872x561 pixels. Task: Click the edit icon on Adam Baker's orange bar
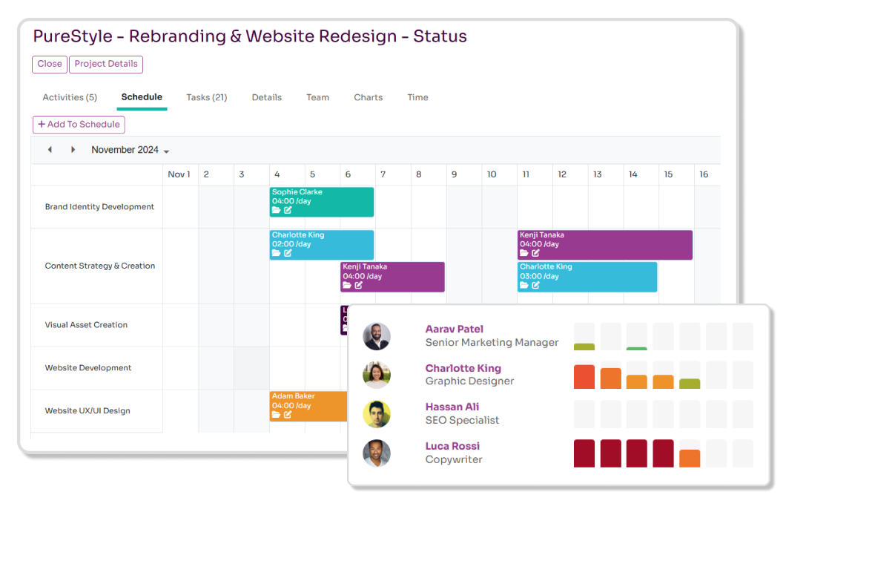(x=288, y=415)
